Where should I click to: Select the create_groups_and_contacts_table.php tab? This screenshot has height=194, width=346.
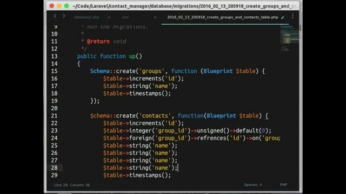[222, 17]
